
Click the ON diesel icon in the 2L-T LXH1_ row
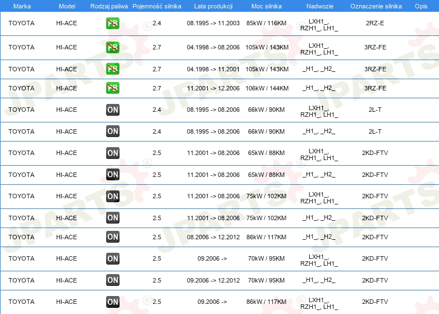(x=112, y=110)
